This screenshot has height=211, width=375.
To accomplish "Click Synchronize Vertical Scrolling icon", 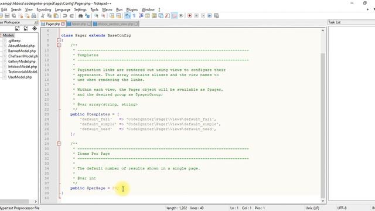I will point(112,16).
